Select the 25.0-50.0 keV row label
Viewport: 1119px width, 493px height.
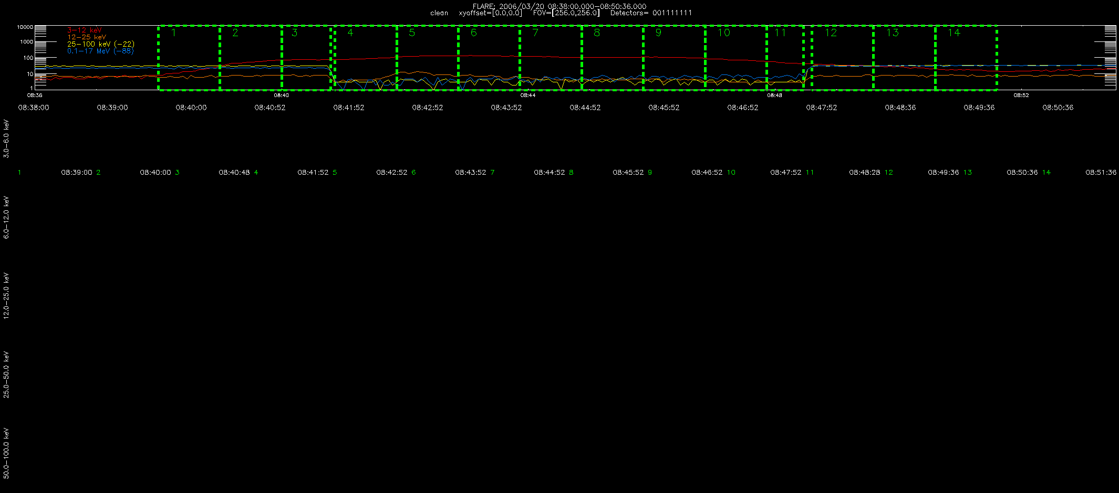click(6, 374)
